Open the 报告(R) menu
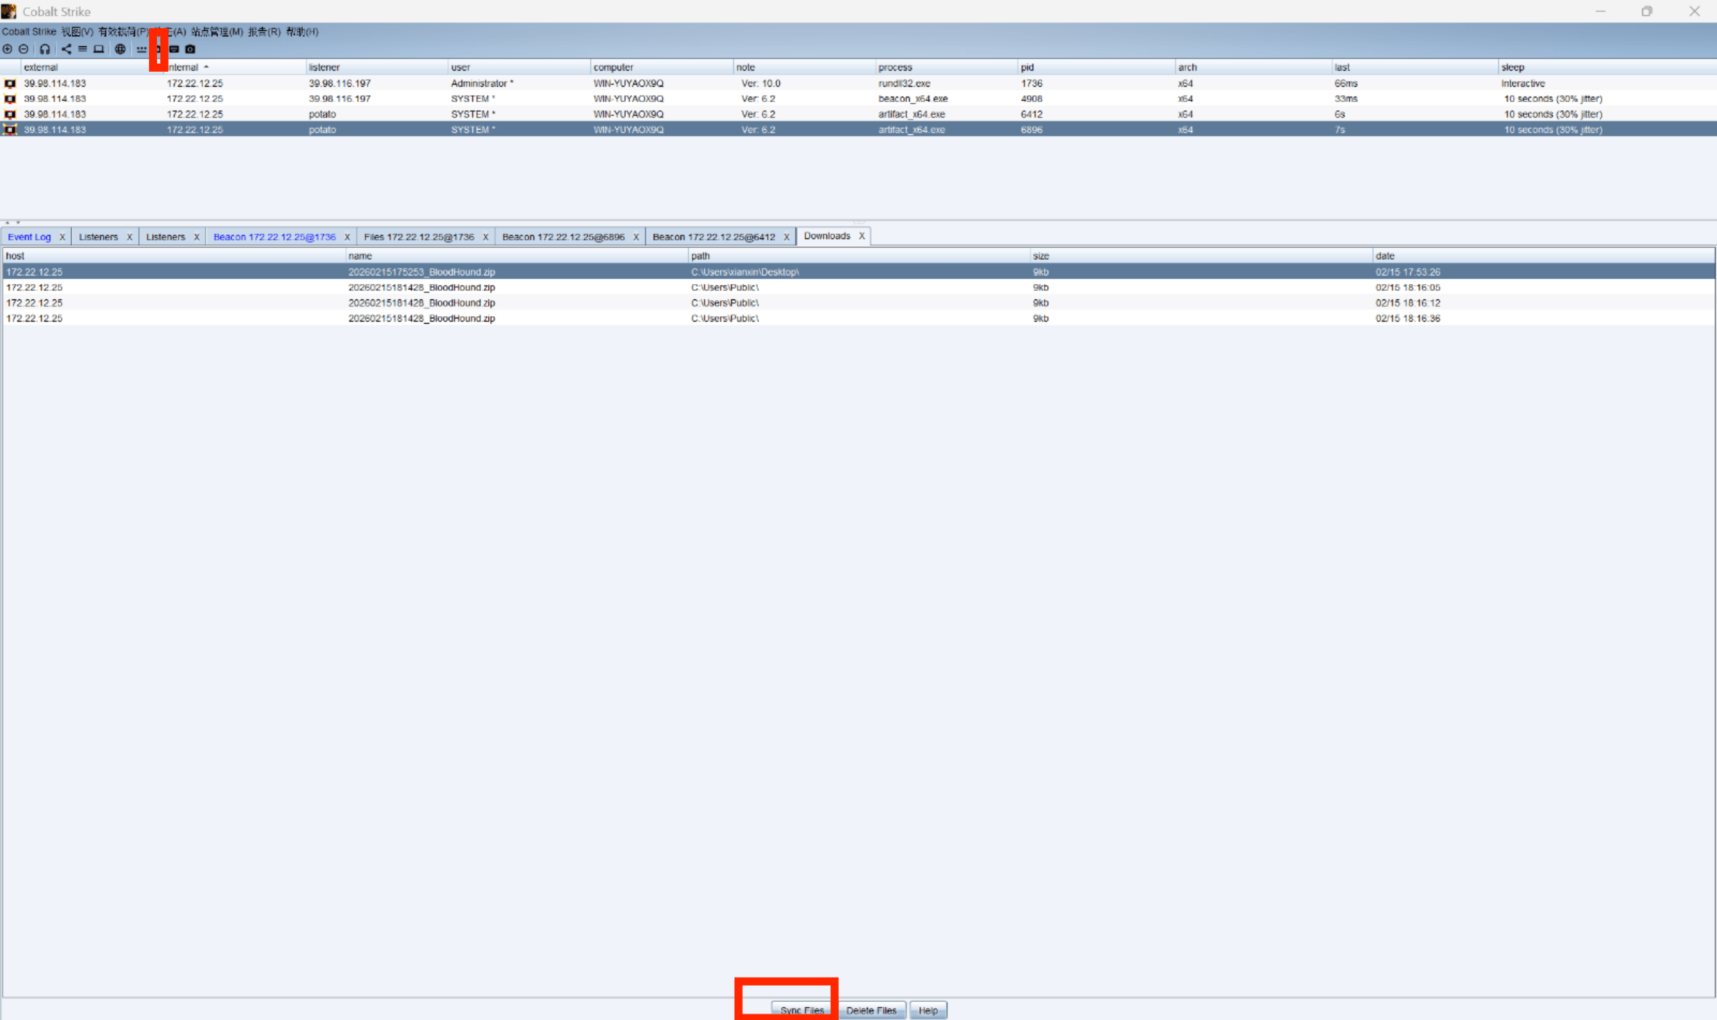 click(x=264, y=32)
